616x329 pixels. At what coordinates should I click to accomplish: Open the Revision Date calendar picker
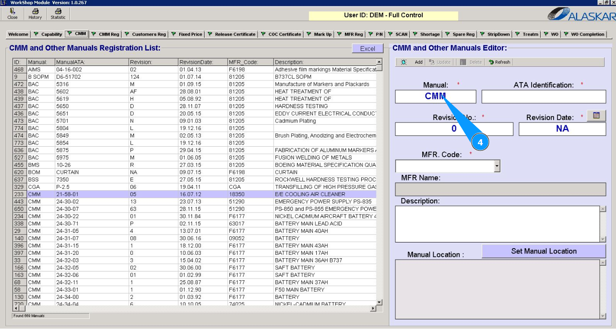click(596, 116)
